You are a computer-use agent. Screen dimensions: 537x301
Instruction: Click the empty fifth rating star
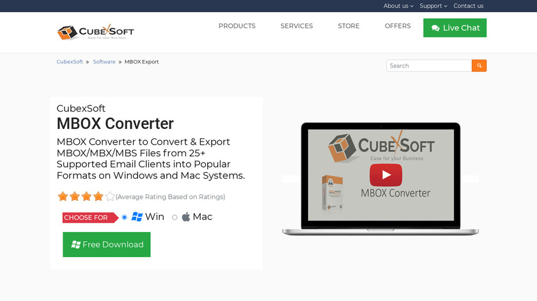tap(110, 196)
